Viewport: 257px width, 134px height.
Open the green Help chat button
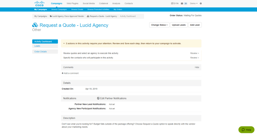[246, 130]
